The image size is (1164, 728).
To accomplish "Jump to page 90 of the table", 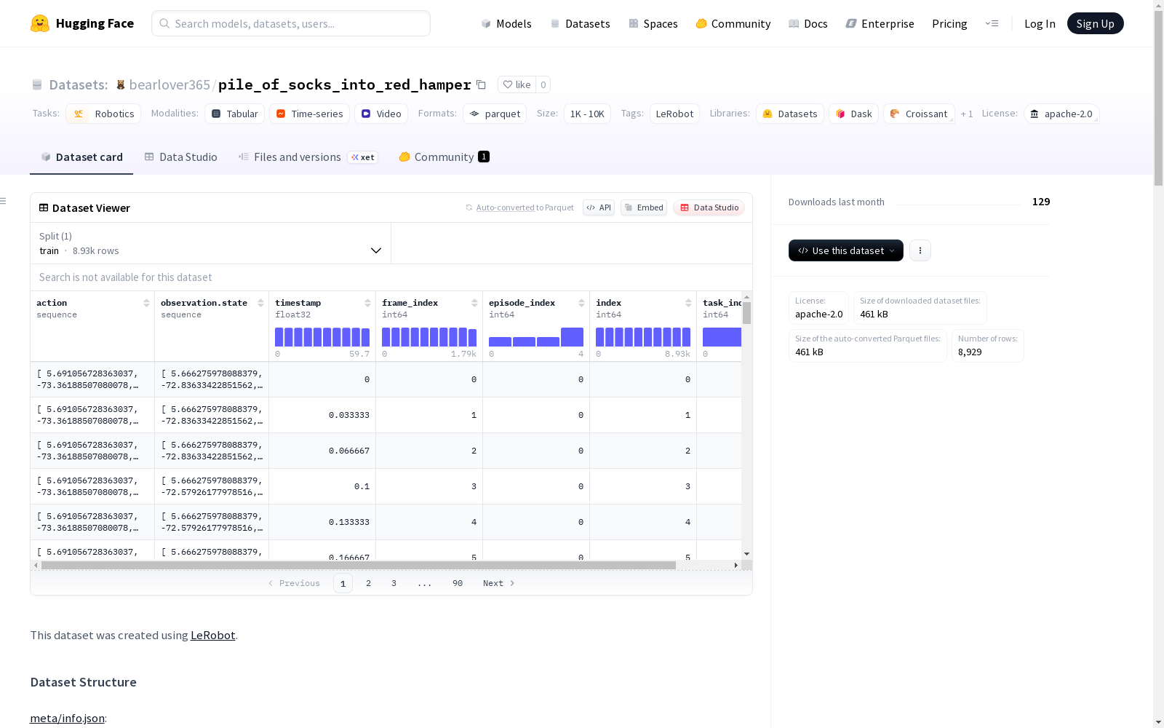I will [458, 583].
